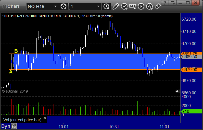Screen dimensions: 203x130
Task: Open the symbol dropdown showing NQ H19
Action: pyautogui.click(x=42, y=6)
